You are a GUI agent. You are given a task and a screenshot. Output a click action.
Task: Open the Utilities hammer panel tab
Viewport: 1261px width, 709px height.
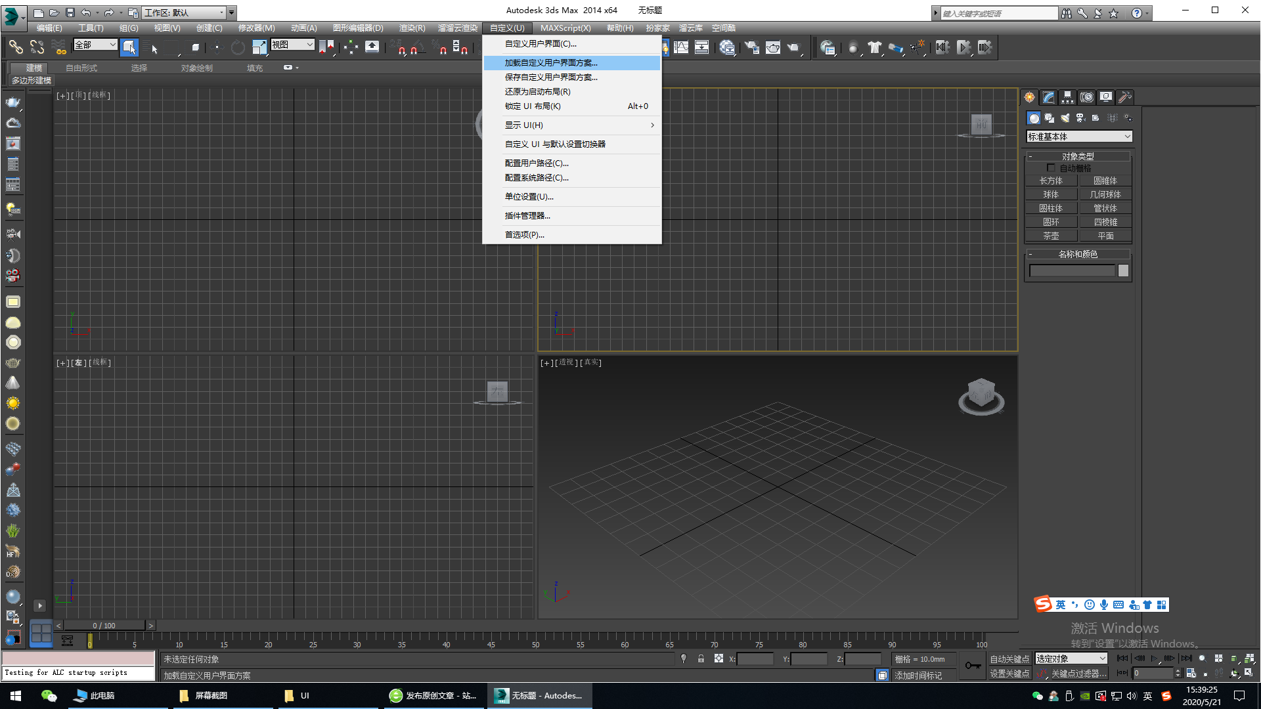(1125, 97)
